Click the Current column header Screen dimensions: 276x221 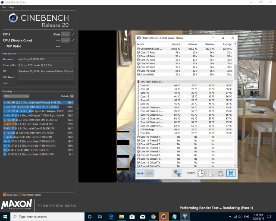pyautogui.click(x=172, y=44)
